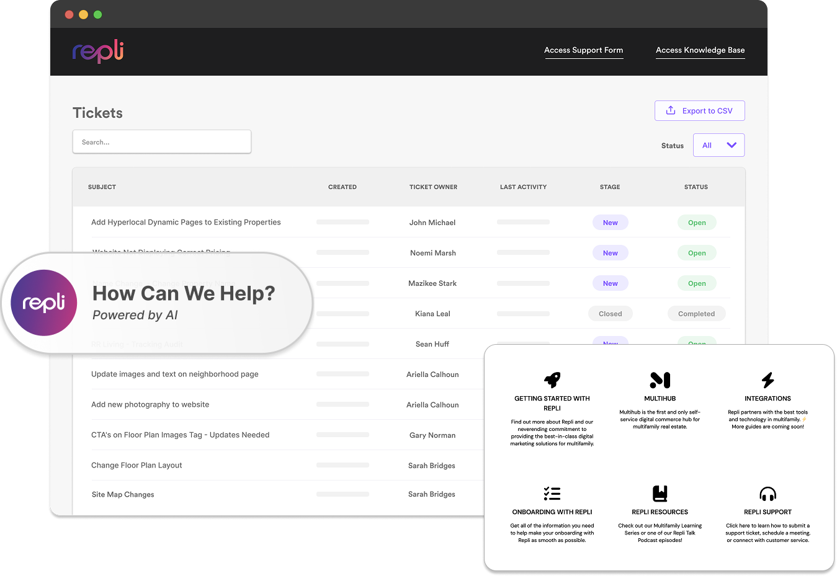The height and width of the screenshot is (576, 837).
Task: Sort by the Subject column header
Action: pos(102,187)
